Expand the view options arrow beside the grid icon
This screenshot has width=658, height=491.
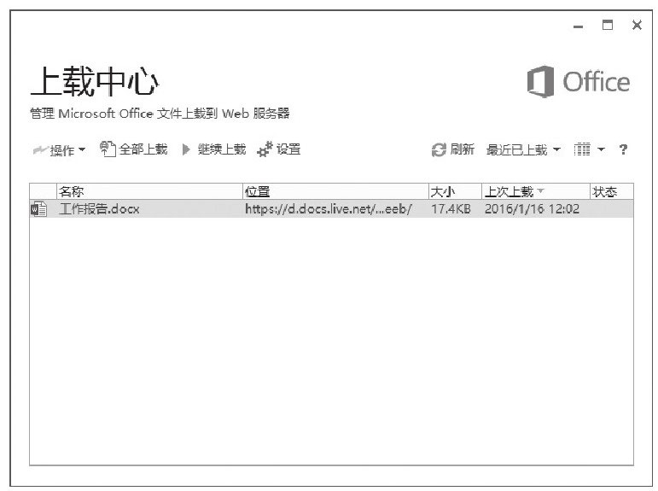pos(601,149)
